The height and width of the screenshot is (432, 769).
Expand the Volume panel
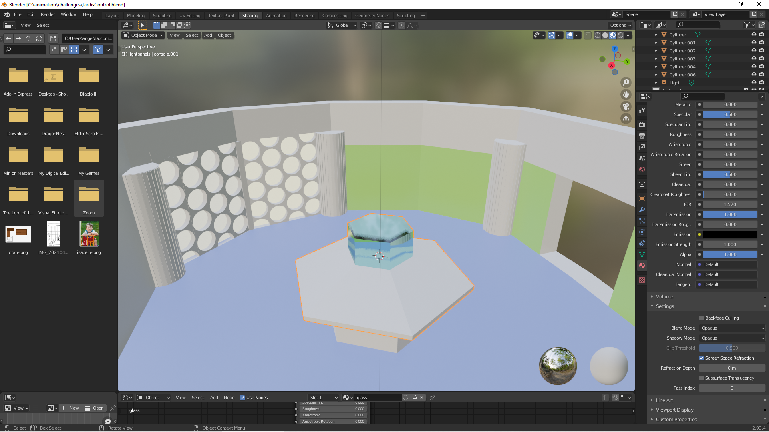664,296
